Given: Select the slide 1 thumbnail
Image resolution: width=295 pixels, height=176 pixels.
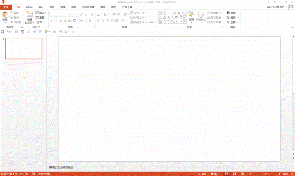Looking at the screenshot, I should pyautogui.click(x=24, y=48).
